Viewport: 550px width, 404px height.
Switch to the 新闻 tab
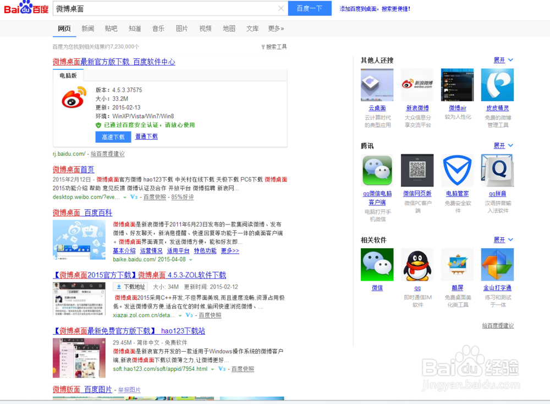click(x=87, y=29)
